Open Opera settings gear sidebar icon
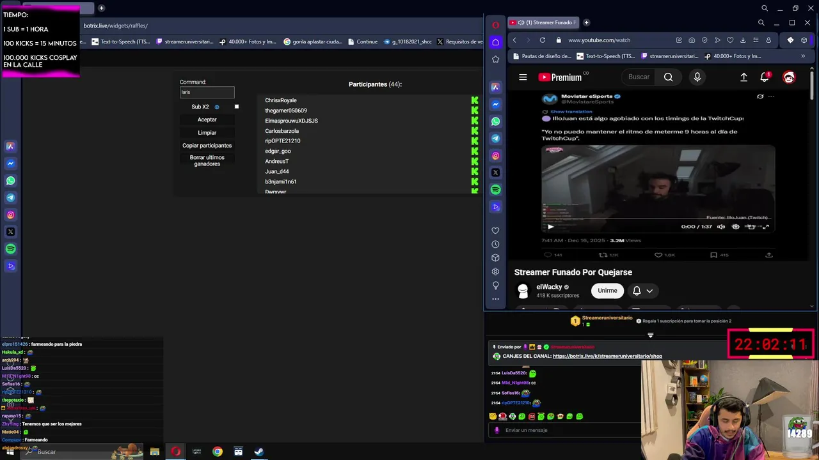Image resolution: width=819 pixels, height=460 pixels. [495, 272]
